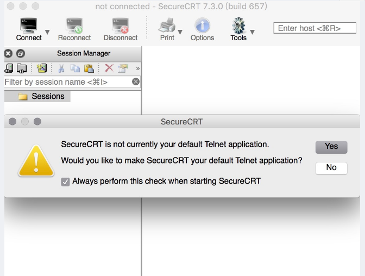Click the Reconnect toolbar icon

74,29
